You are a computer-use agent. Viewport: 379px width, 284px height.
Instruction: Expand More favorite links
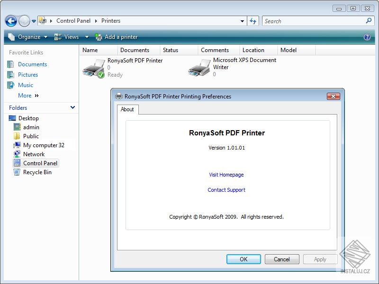(28, 96)
